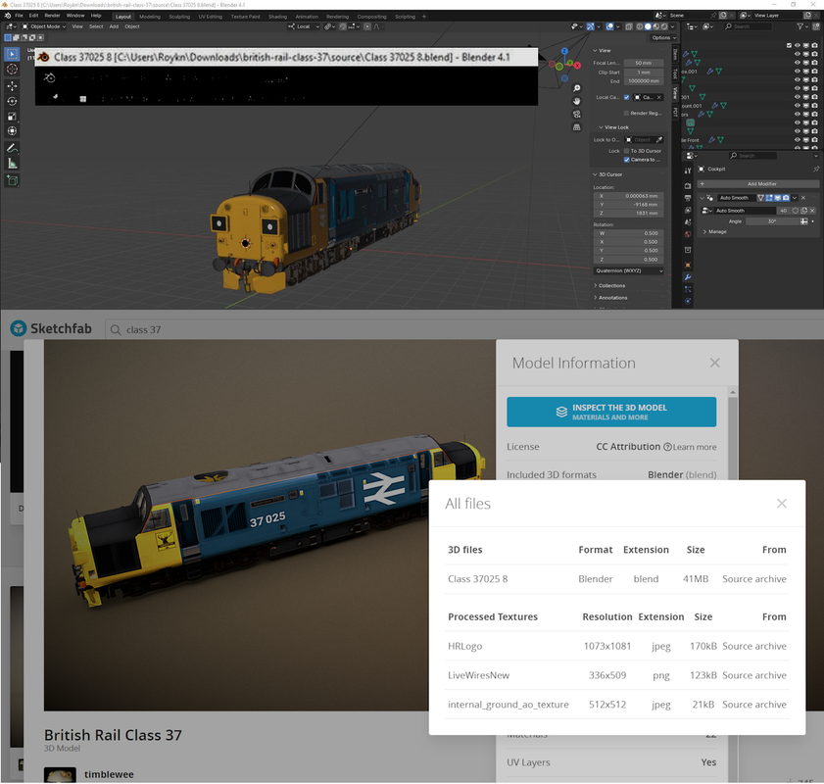Toggle Auto Smooth modifier edit mode button
Screen dimensions: 824x784
(769, 198)
